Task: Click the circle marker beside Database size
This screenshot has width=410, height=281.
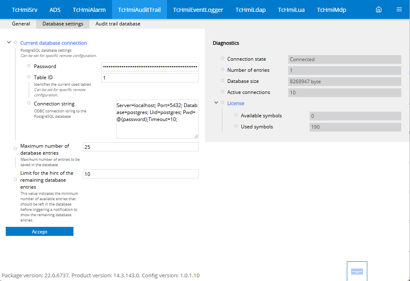Action: 222,80
